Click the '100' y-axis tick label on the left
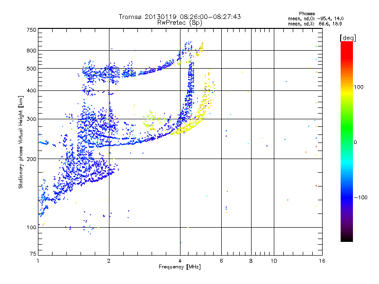 click(x=31, y=228)
